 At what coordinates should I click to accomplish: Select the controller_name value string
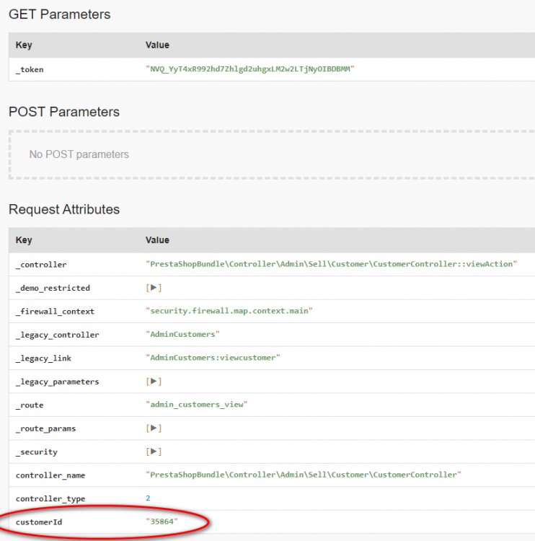click(302, 475)
